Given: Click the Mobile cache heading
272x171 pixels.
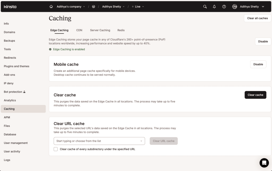Looking at the screenshot, I should pyautogui.click(x=66, y=64).
